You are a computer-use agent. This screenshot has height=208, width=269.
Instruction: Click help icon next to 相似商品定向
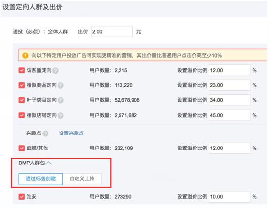60,85
